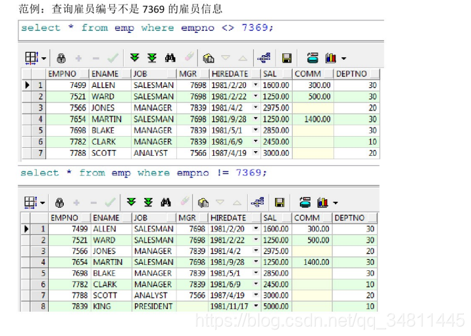Open date dropdown for JONES in <> query grid
The width and height of the screenshot is (471, 336).
255,107
